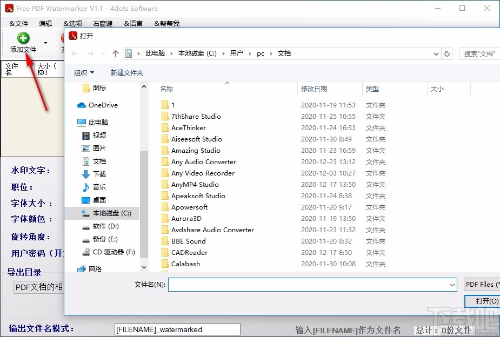Sort by 大小 column header
Viewport: 500px width, 337px height.
pos(437,89)
